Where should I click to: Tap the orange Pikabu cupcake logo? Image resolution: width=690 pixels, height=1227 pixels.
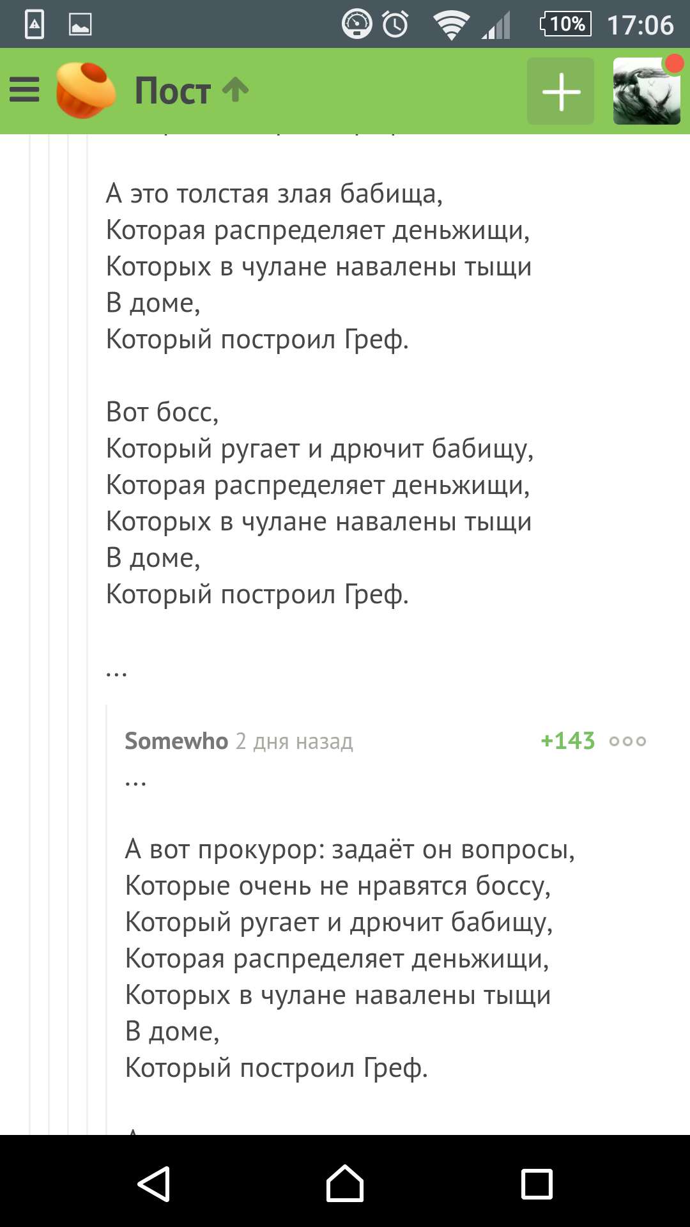point(85,90)
